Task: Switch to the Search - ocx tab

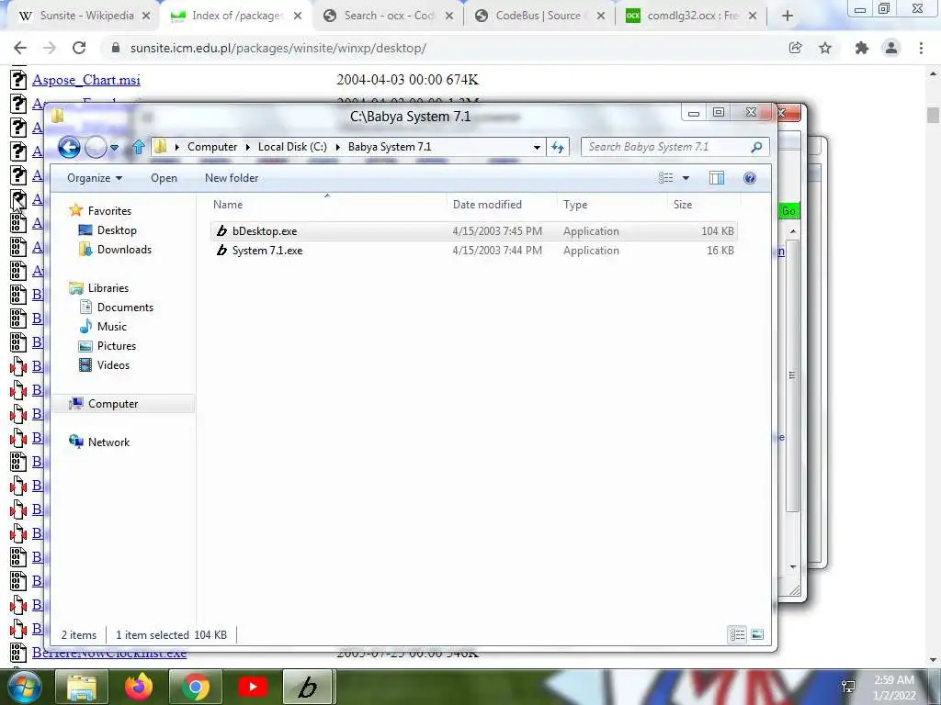Action: 389,17
